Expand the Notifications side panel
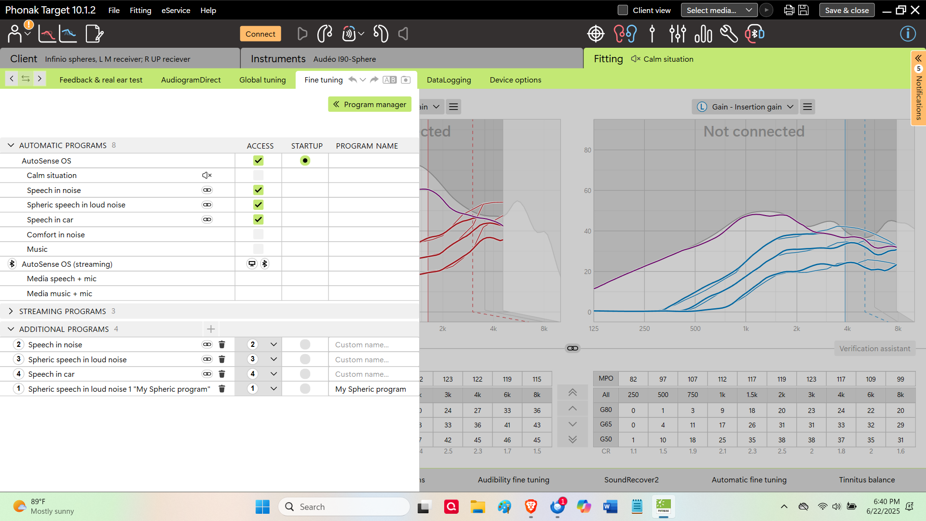926x521 pixels. click(918, 88)
